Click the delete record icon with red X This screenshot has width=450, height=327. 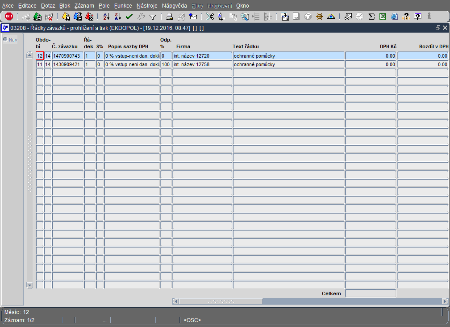(49, 17)
